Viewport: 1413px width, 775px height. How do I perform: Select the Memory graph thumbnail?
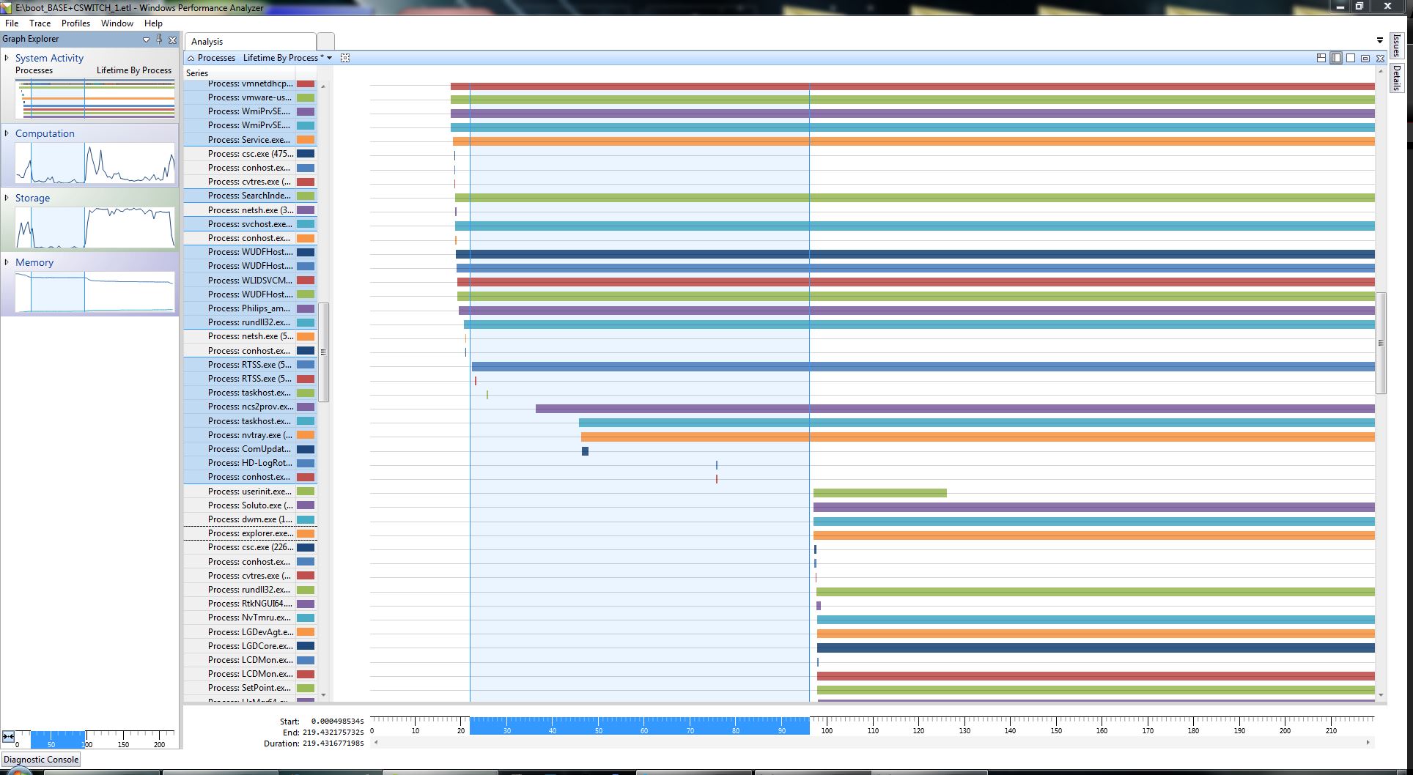click(95, 292)
